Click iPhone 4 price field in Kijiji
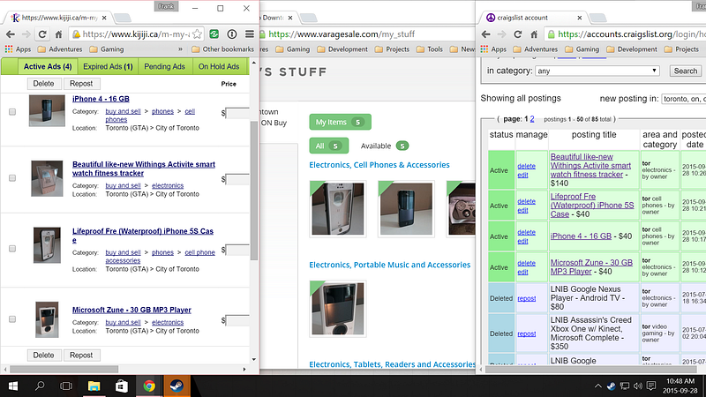Screen dimensions: 706x397 [x=237, y=113]
